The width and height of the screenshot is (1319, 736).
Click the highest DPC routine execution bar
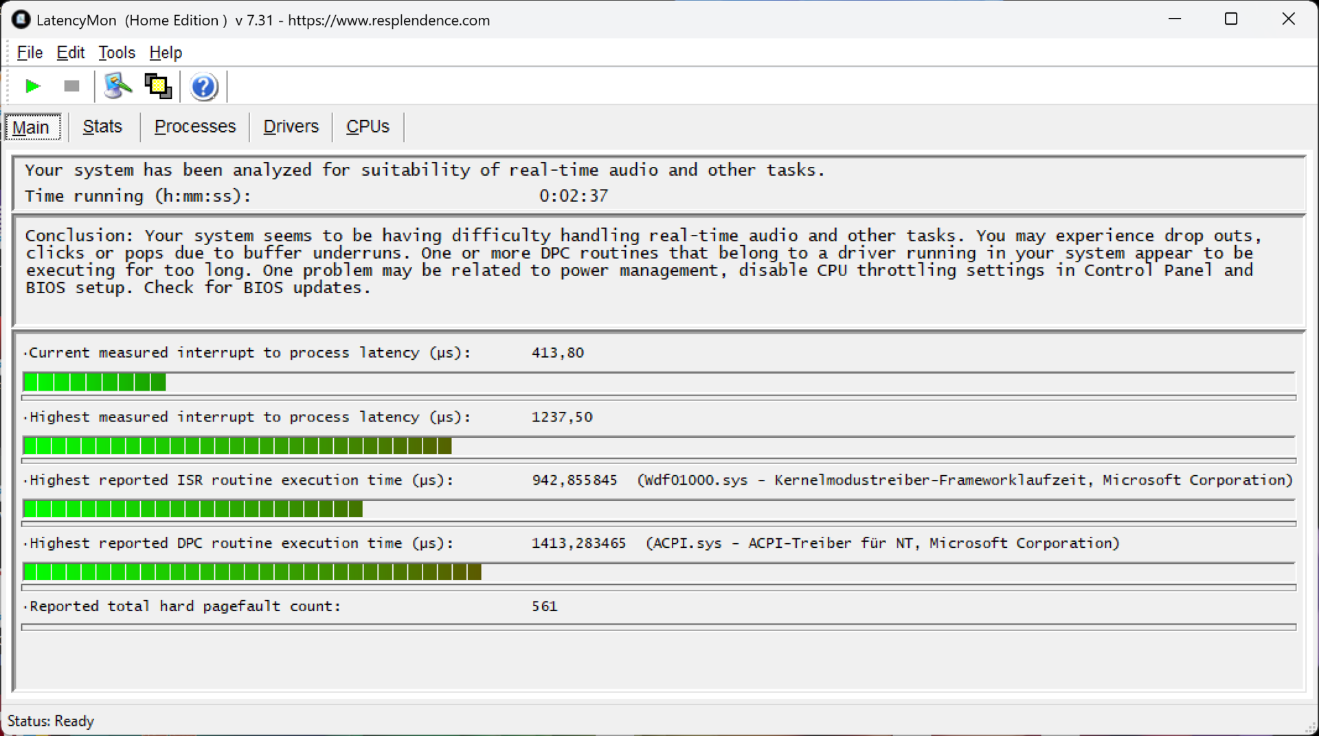coord(658,572)
